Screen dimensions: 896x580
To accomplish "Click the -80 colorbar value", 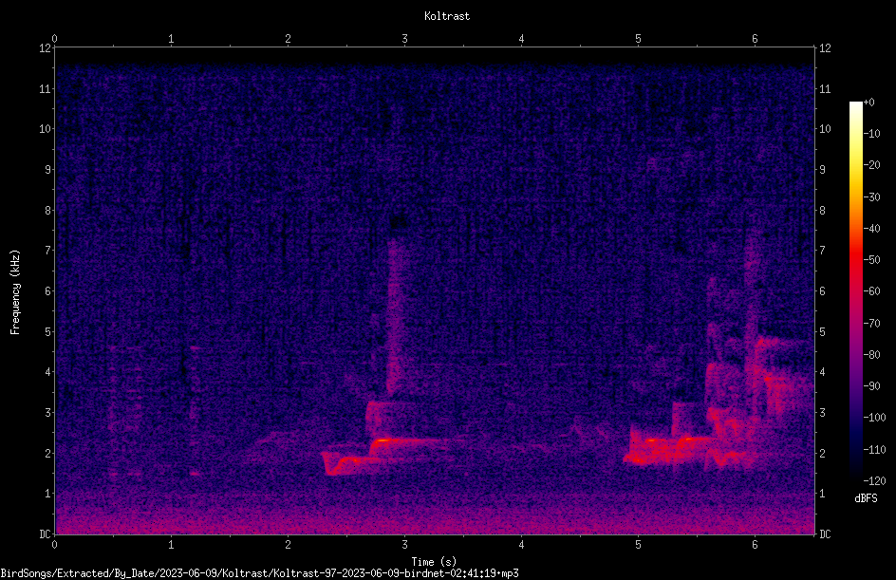I will [871, 354].
